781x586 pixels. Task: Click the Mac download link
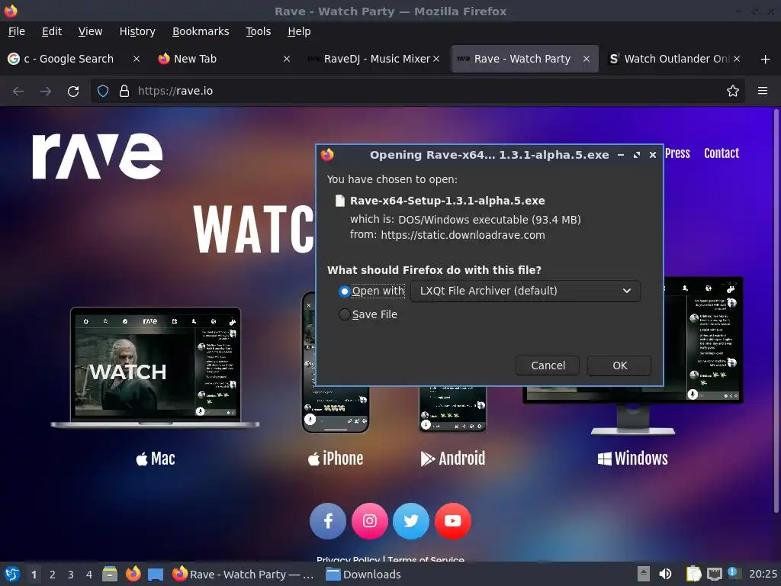[x=156, y=459]
